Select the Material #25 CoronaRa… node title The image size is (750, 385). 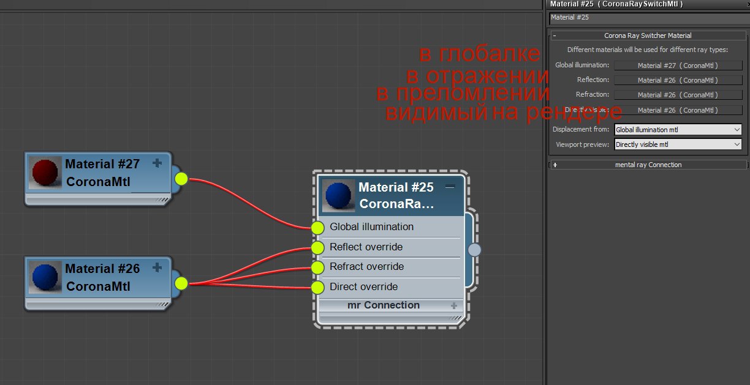coord(396,196)
